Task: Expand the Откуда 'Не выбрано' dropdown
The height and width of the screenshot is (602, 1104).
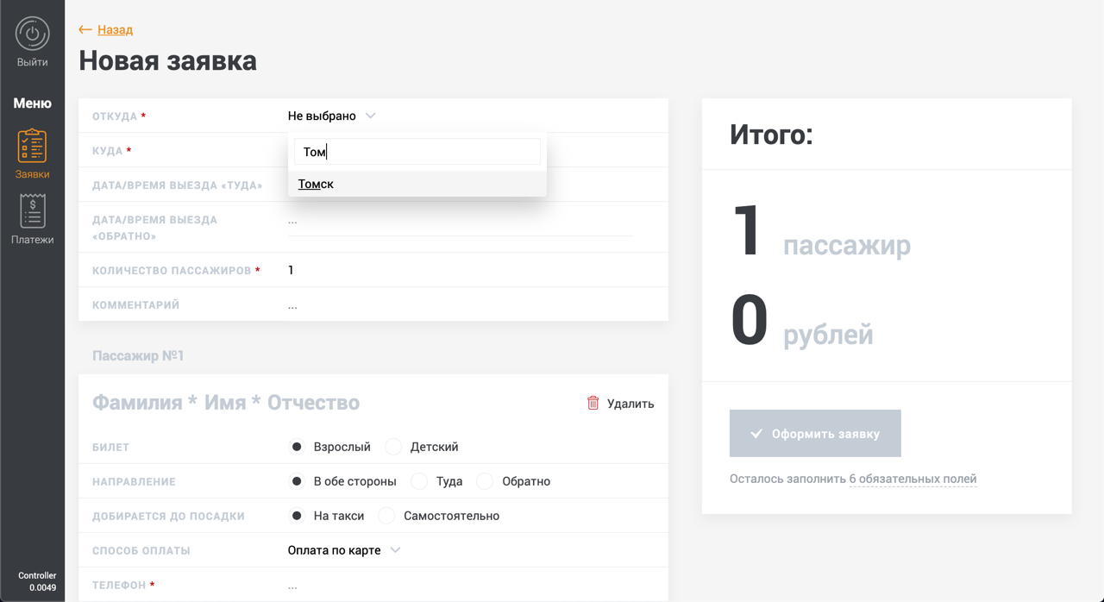Action: pos(332,116)
